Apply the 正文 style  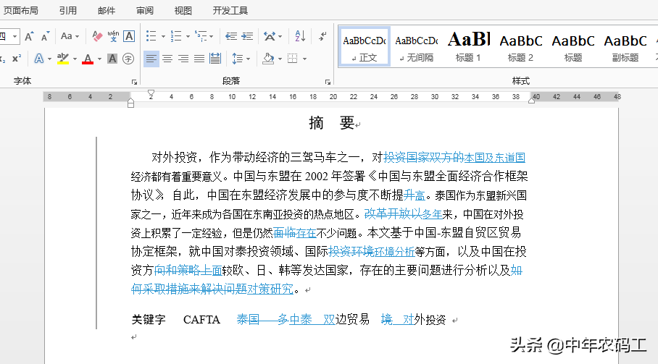tap(365, 46)
